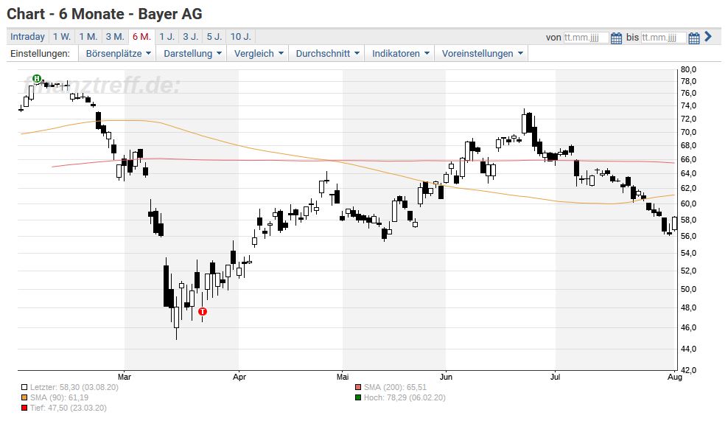728x421 pixels.
Task: Click 'Hoch: 78,29 (06.02.20)' legend text
Action: coord(405,397)
